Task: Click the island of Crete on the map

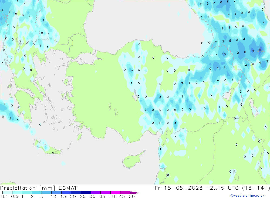Action: [x=47, y=147]
